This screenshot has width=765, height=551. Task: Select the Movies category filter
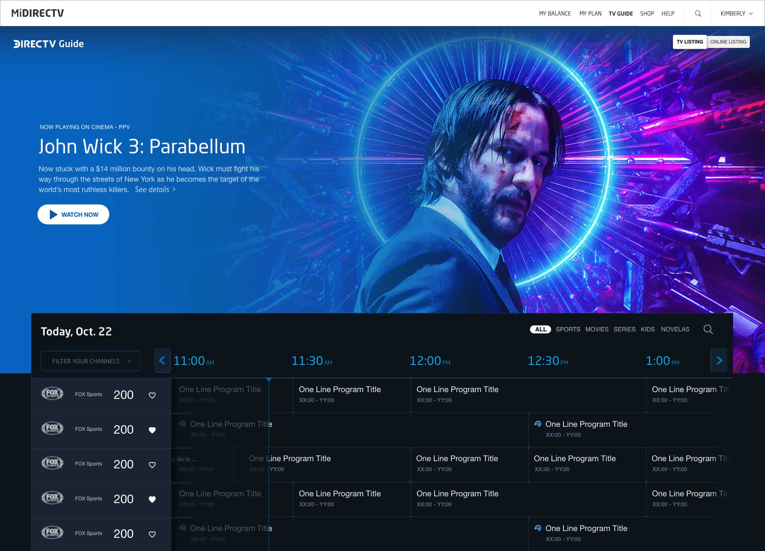597,329
